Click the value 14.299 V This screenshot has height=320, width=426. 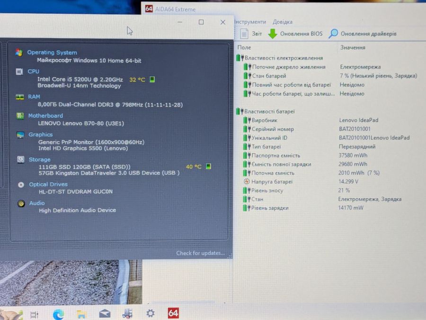pos(348,182)
